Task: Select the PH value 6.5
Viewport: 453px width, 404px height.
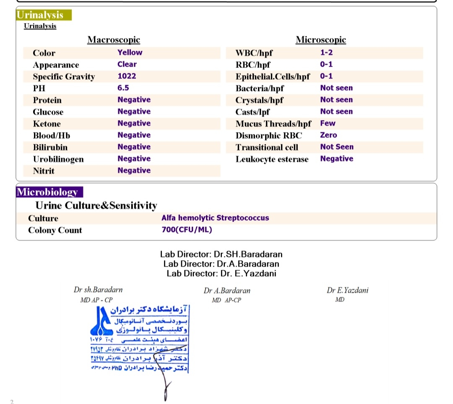Action: 123,88
